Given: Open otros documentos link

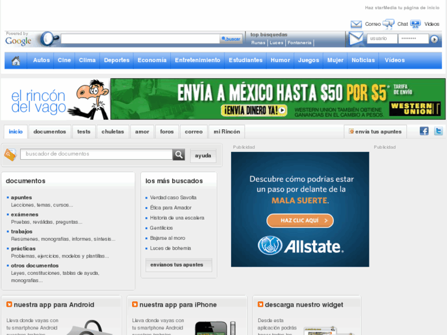Looking at the screenshot, I should pyautogui.click(x=35, y=266).
